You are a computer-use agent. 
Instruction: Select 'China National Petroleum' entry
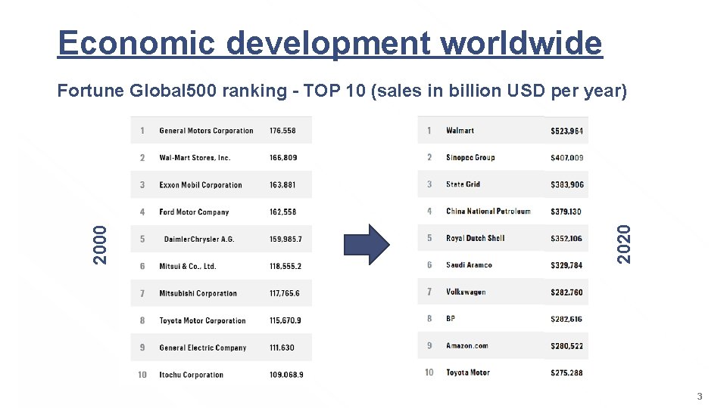click(x=488, y=211)
